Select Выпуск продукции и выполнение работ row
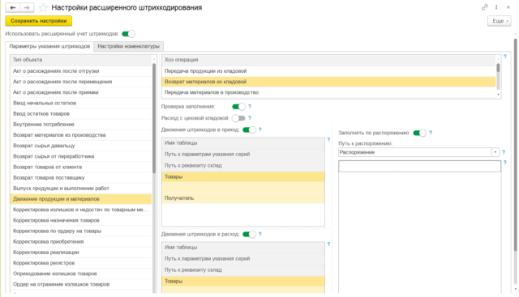The height and width of the screenshot is (297, 519). point(81,189)
